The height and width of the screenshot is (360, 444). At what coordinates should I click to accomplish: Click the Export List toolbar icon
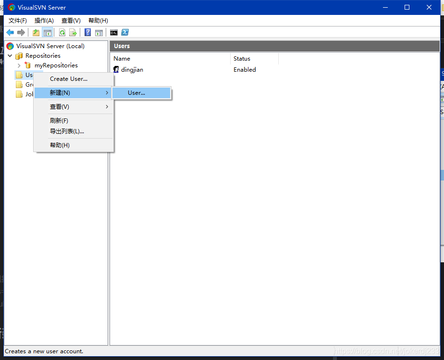click(x=73, y=33)
